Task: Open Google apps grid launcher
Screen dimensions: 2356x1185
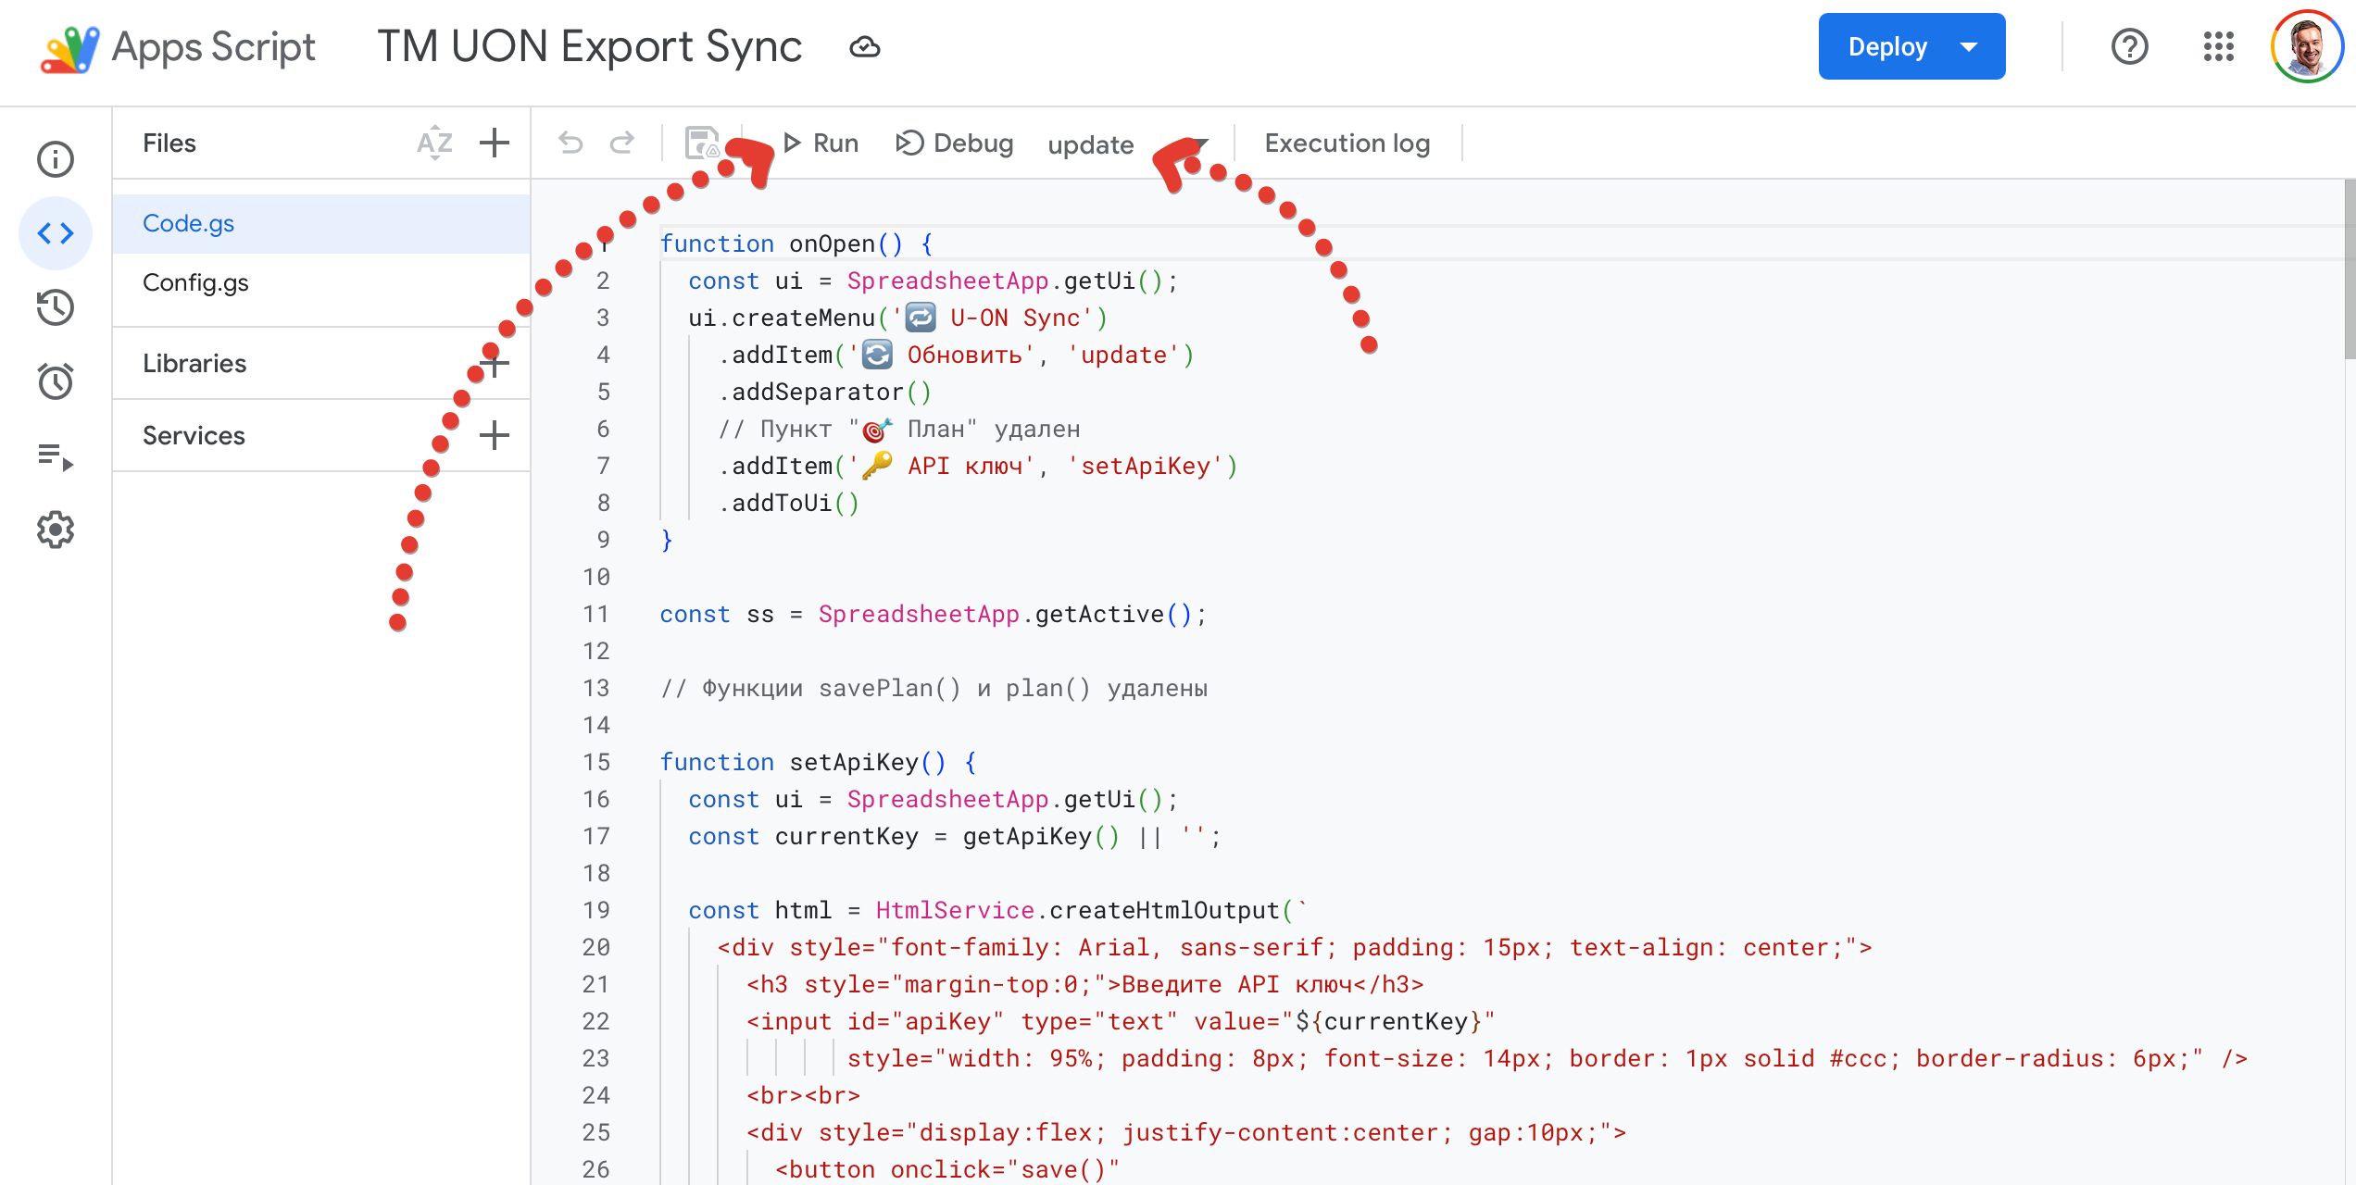Action: (x=2218, y=46)
